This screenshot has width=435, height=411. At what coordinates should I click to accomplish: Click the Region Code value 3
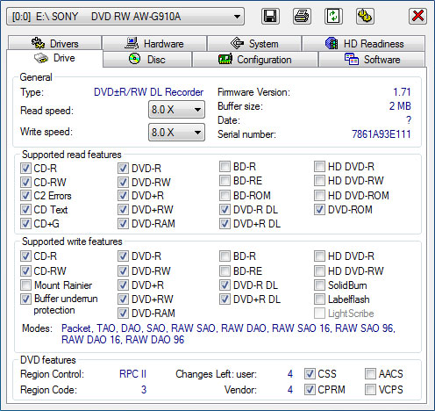144,390
